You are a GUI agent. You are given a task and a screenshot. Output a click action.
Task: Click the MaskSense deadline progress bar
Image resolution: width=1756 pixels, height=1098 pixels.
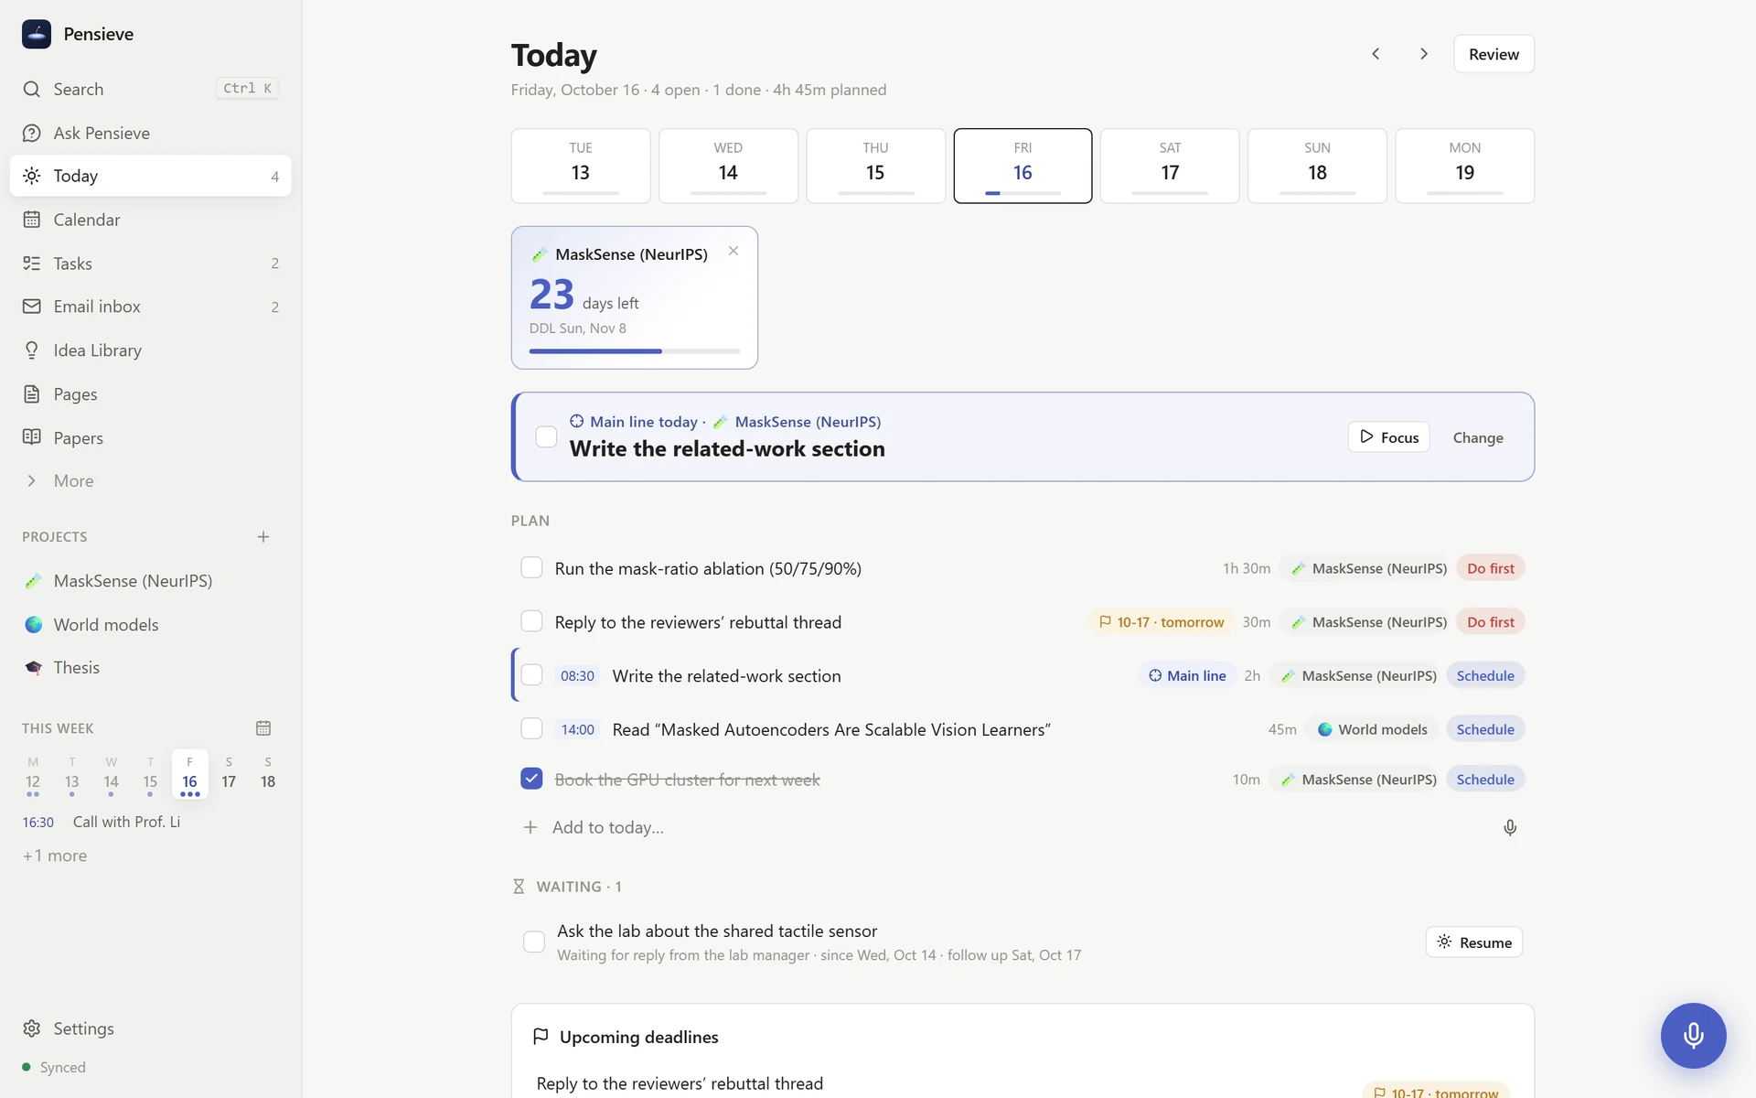coord(634,351)
